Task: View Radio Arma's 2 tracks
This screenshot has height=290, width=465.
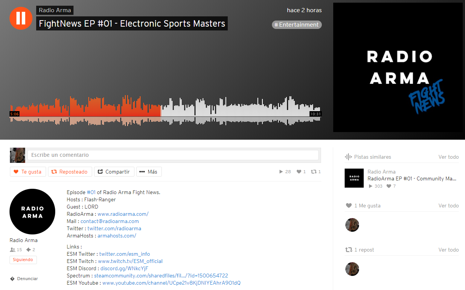Action: click(31, 250)
